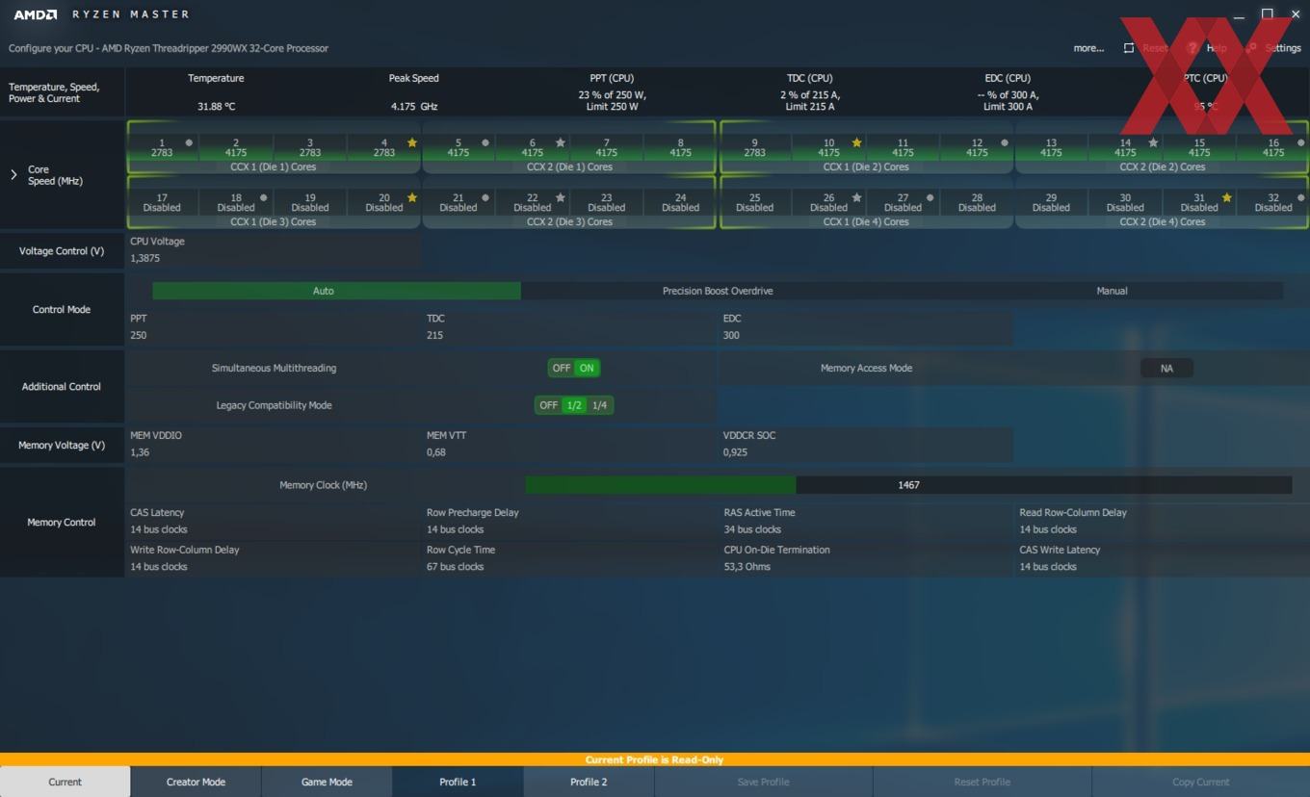This screenshot has height=797, width=1310.
Task: Click the 'Current Profile is Read-Only' banner
Action: pos(655,759)
